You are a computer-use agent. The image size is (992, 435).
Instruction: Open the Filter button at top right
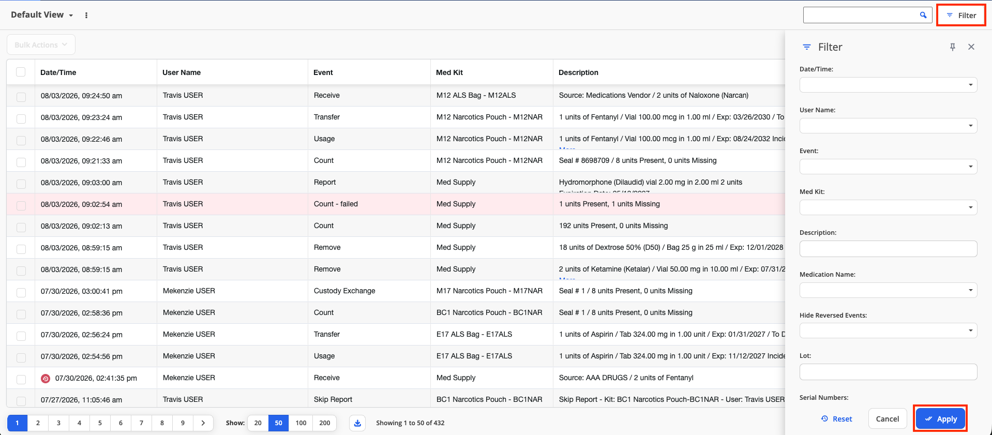tap(961, 15)
